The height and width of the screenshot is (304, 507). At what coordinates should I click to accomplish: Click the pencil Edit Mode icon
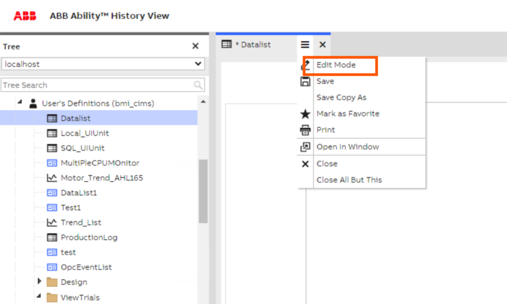(x=305, y=65)
